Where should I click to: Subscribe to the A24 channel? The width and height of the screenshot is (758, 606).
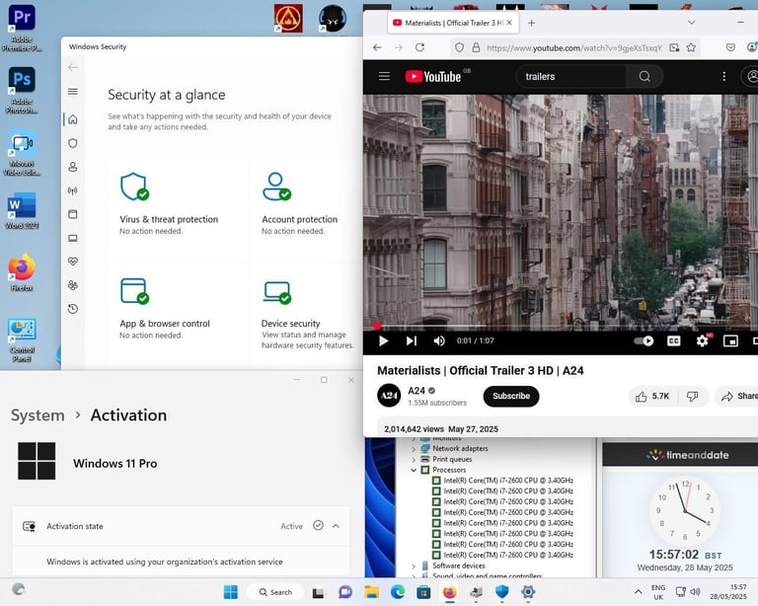(511, 396)
